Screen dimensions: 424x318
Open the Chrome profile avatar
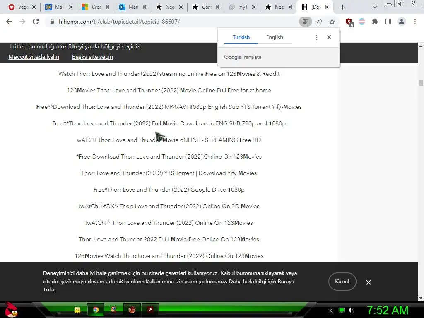pyautogui.click(x=402, y=22)
